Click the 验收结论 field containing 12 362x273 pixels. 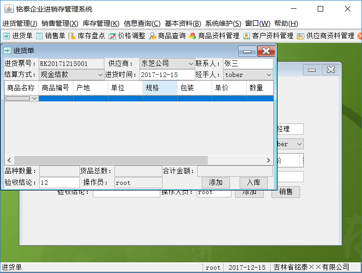[59, 183]
